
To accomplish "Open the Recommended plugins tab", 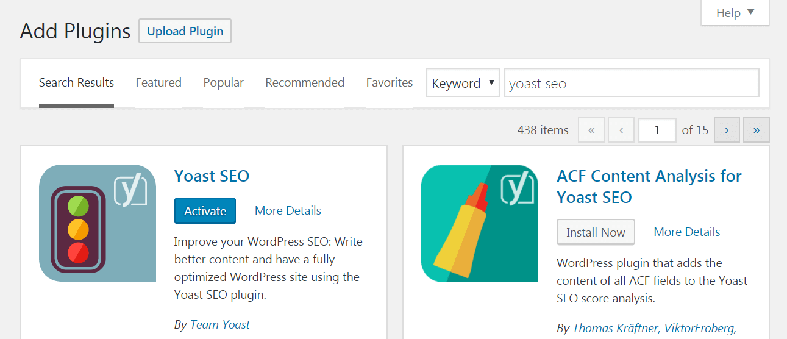I will point(305,83).
